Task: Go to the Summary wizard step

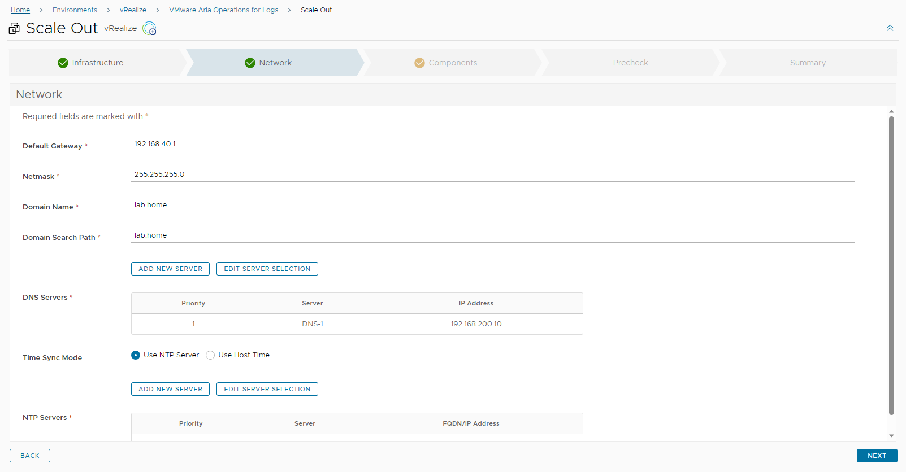Action: pos(807,63)
